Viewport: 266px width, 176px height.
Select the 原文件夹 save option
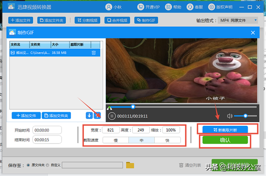(x=28, y=165)
